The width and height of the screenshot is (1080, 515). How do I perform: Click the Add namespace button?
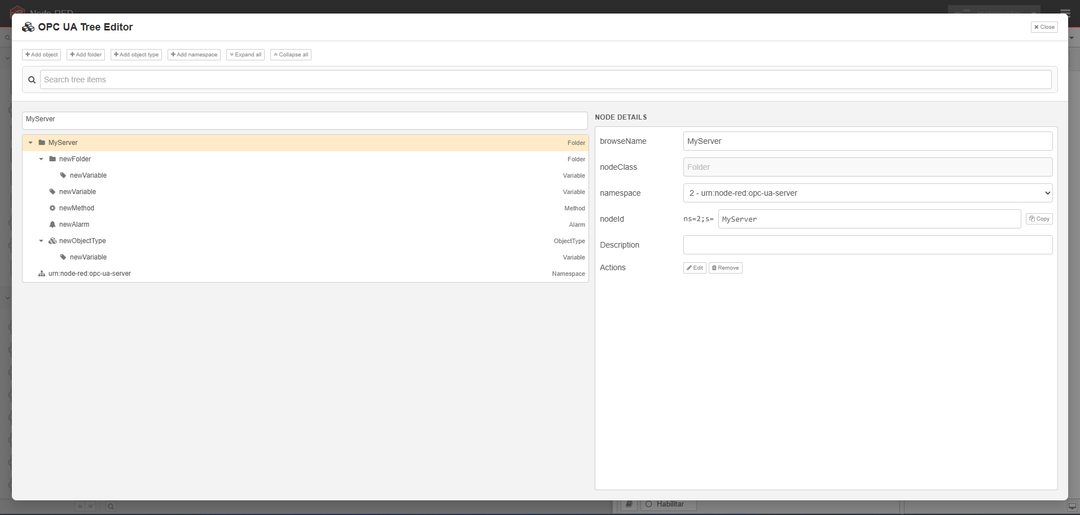click(194, 55)
